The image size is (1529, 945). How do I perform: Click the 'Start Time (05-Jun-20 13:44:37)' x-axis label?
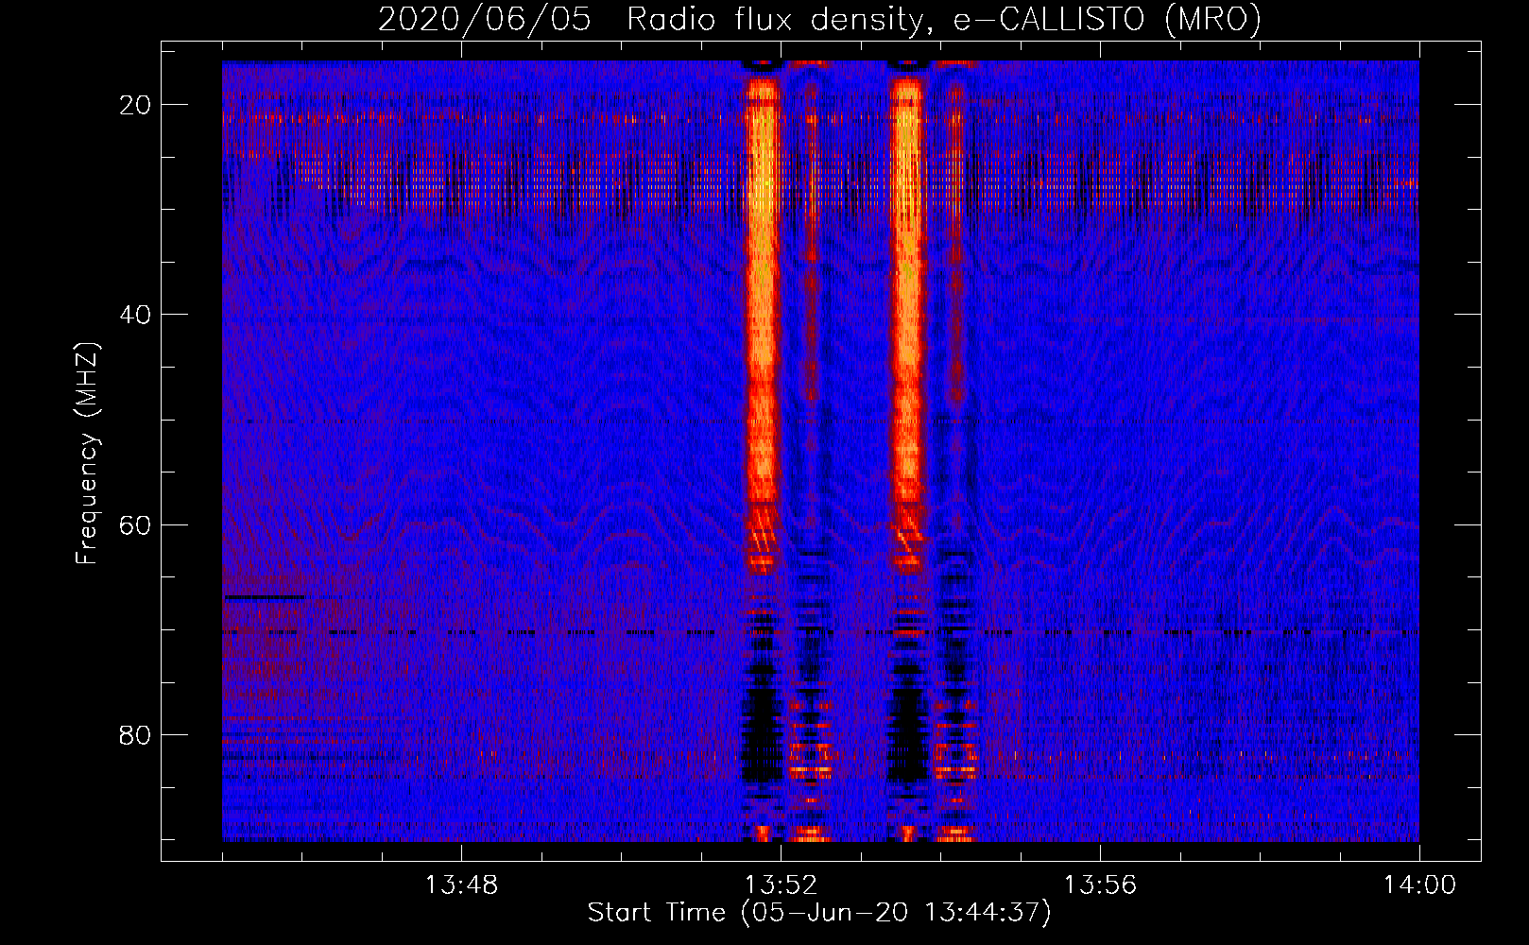coord(819,913)
